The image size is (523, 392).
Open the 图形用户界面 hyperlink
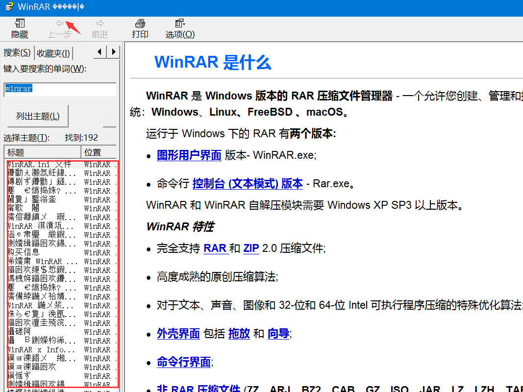189,155
